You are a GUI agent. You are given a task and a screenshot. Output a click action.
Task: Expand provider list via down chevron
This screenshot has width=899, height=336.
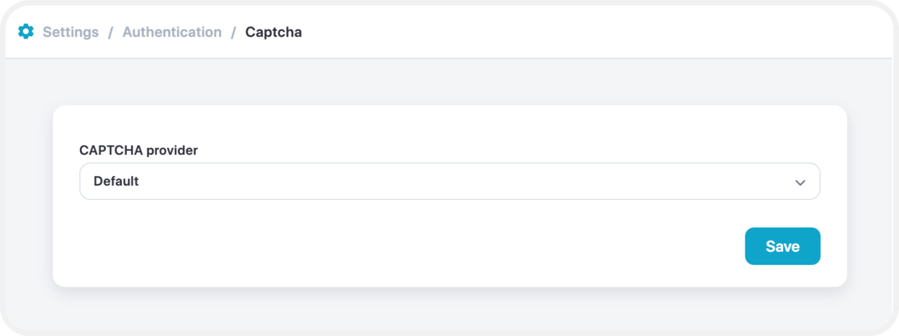click(x=800, y=183)
